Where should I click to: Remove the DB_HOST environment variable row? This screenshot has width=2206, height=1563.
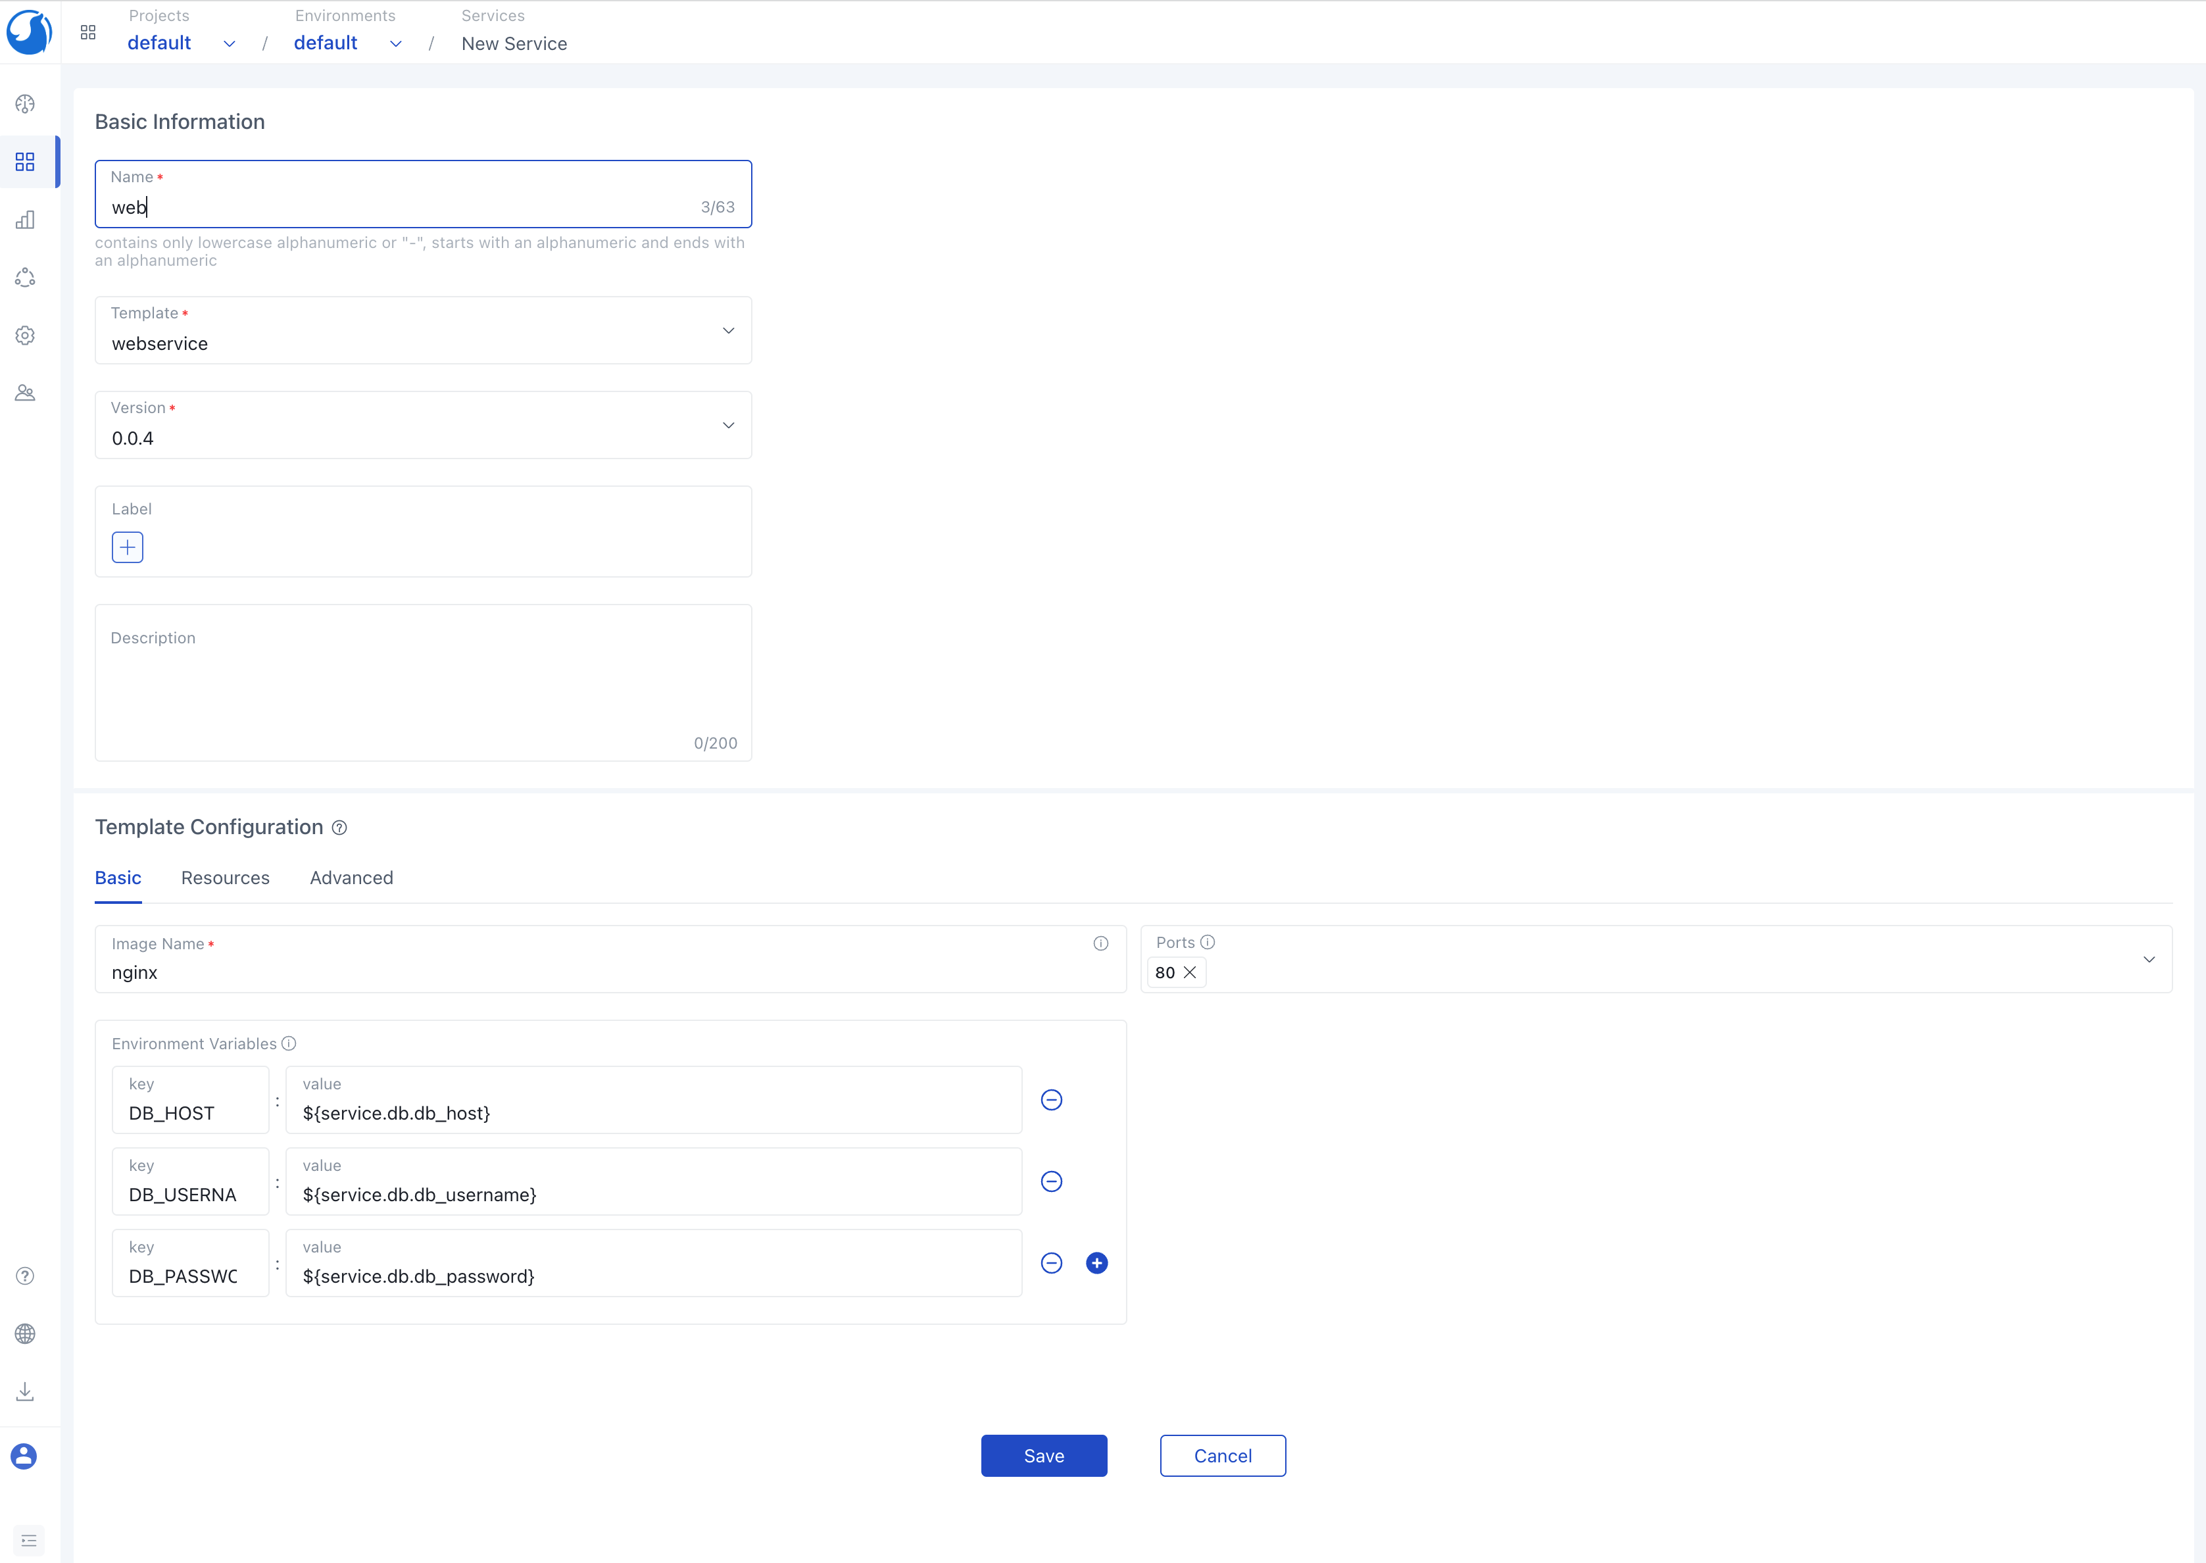(x=1052, y=1100)
